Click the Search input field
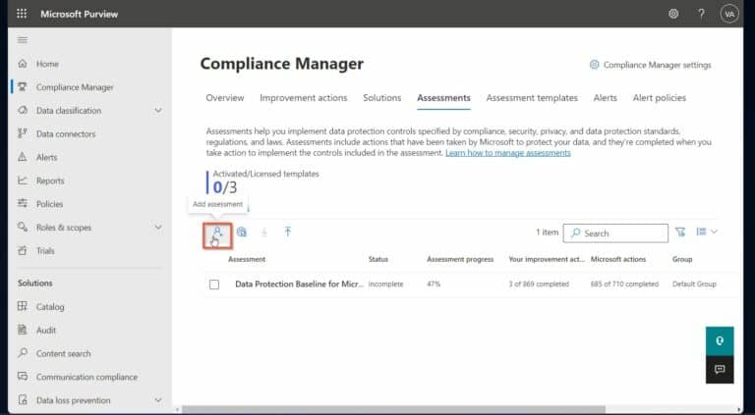This screenshot has height=415, width=755. pyautogui.click(x=615, y=233)
